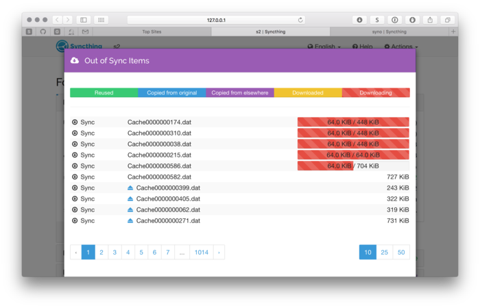480x308 pixels.
Task: Click the green Reused legend segment
Action: pyautogui.click(x=104, y=92)
